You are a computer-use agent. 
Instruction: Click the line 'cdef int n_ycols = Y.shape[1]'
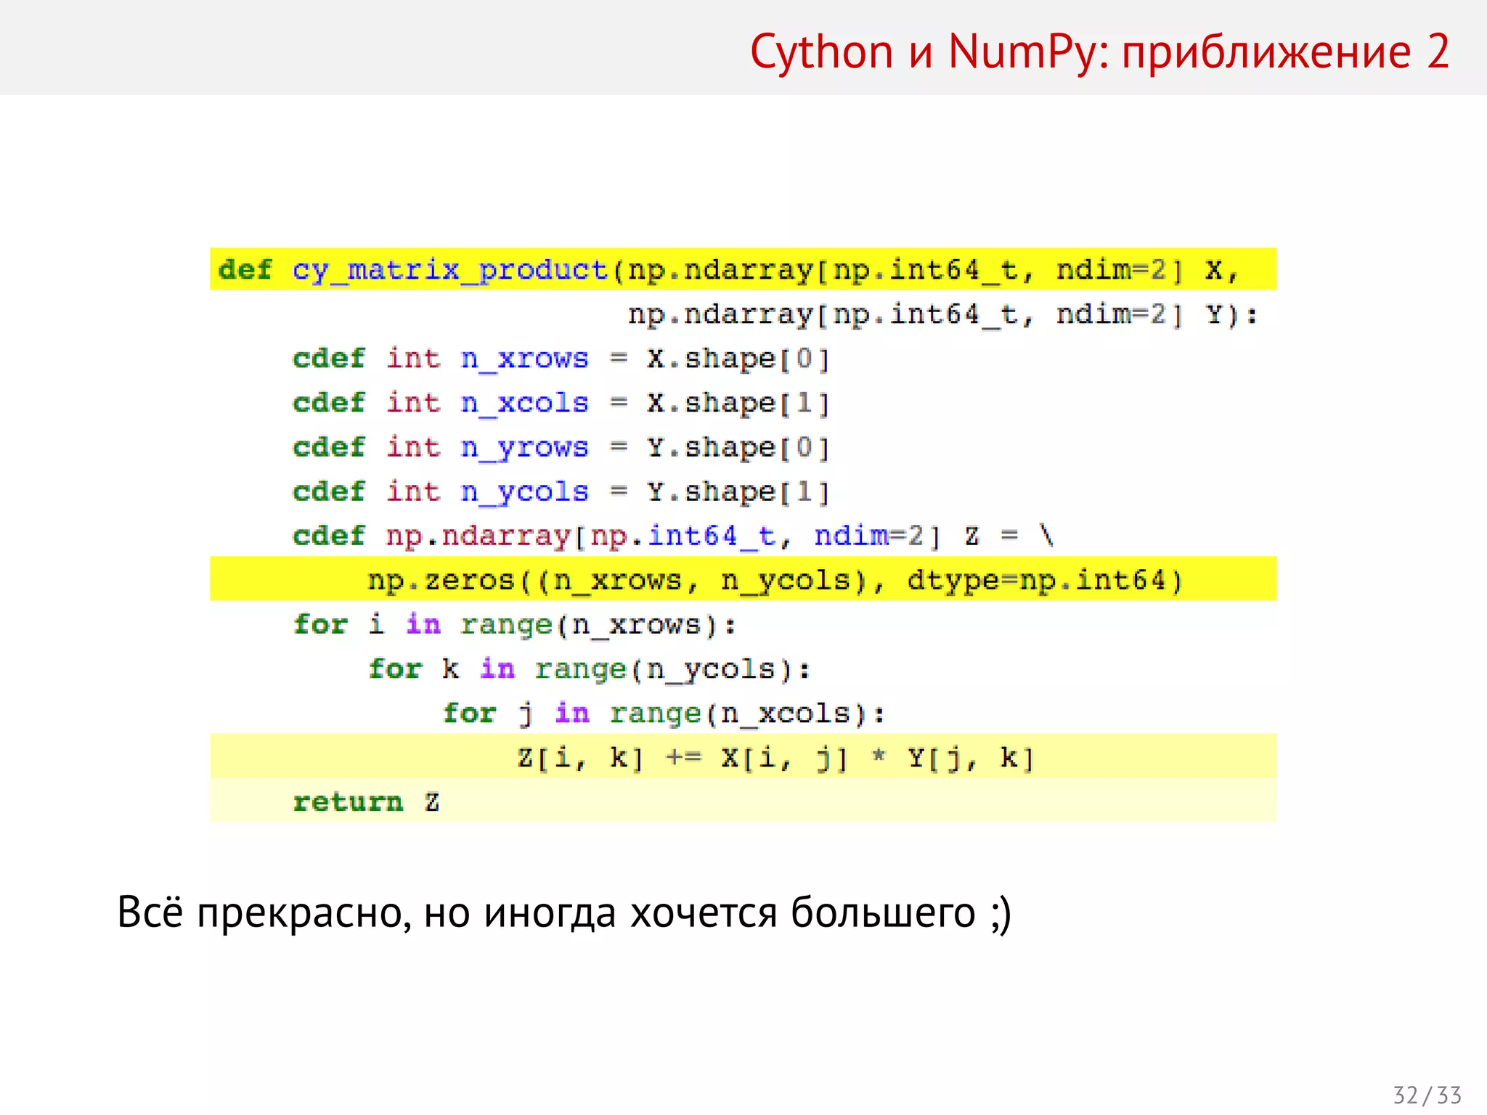click(x=561, y=492)
